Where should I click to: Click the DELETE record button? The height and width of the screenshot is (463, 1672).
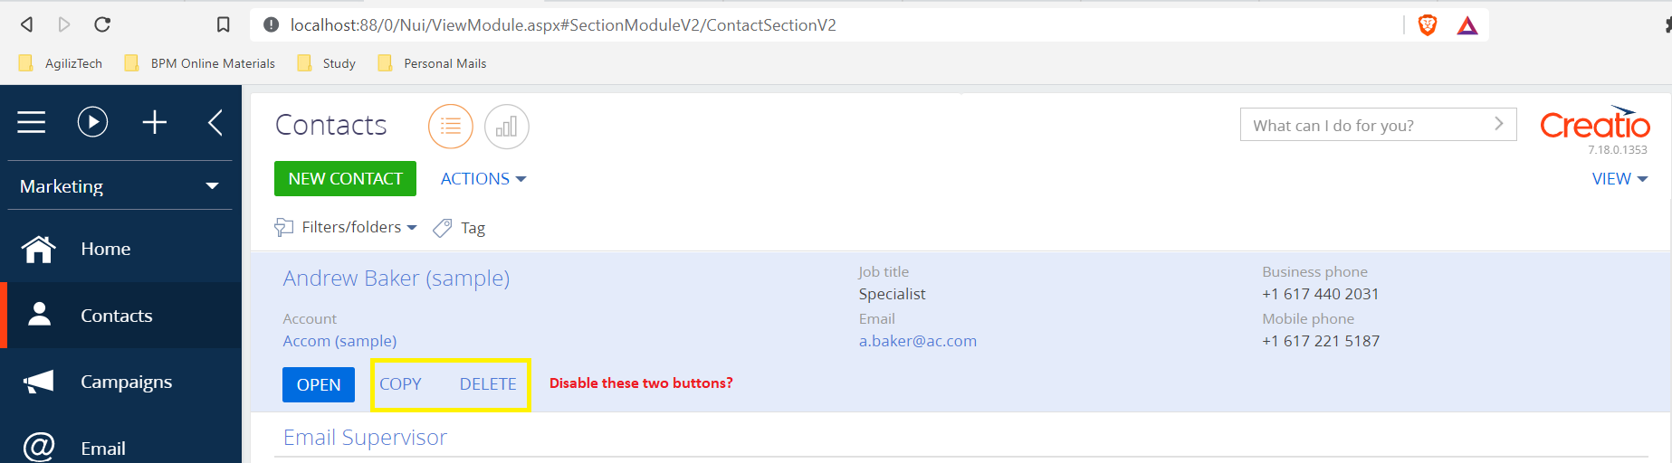[488, 384]
